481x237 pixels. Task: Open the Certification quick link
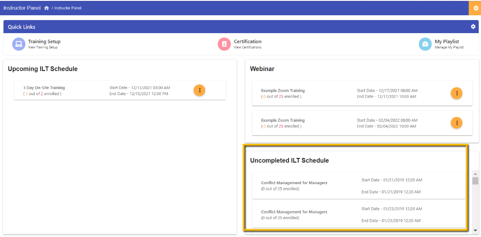point(247,41)
